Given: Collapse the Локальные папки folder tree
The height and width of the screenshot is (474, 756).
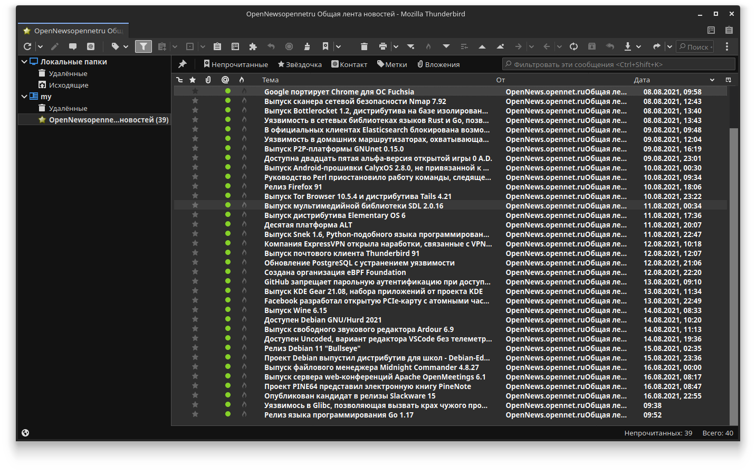Looking at the screenshot, I should coord(24,62).
